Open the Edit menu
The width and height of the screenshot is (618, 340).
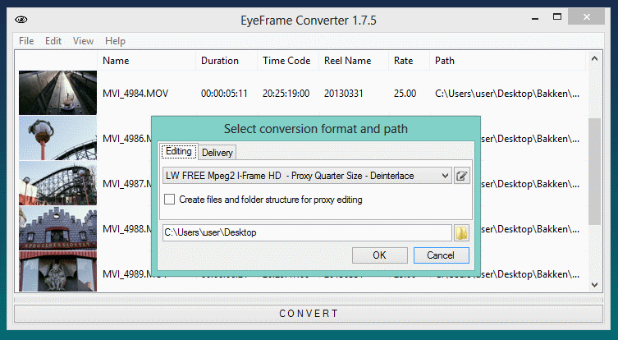pyautogui.click(x=53, y=41)
